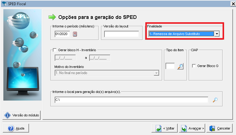Click the SPED monitor illustration panel

click(22, 55)
